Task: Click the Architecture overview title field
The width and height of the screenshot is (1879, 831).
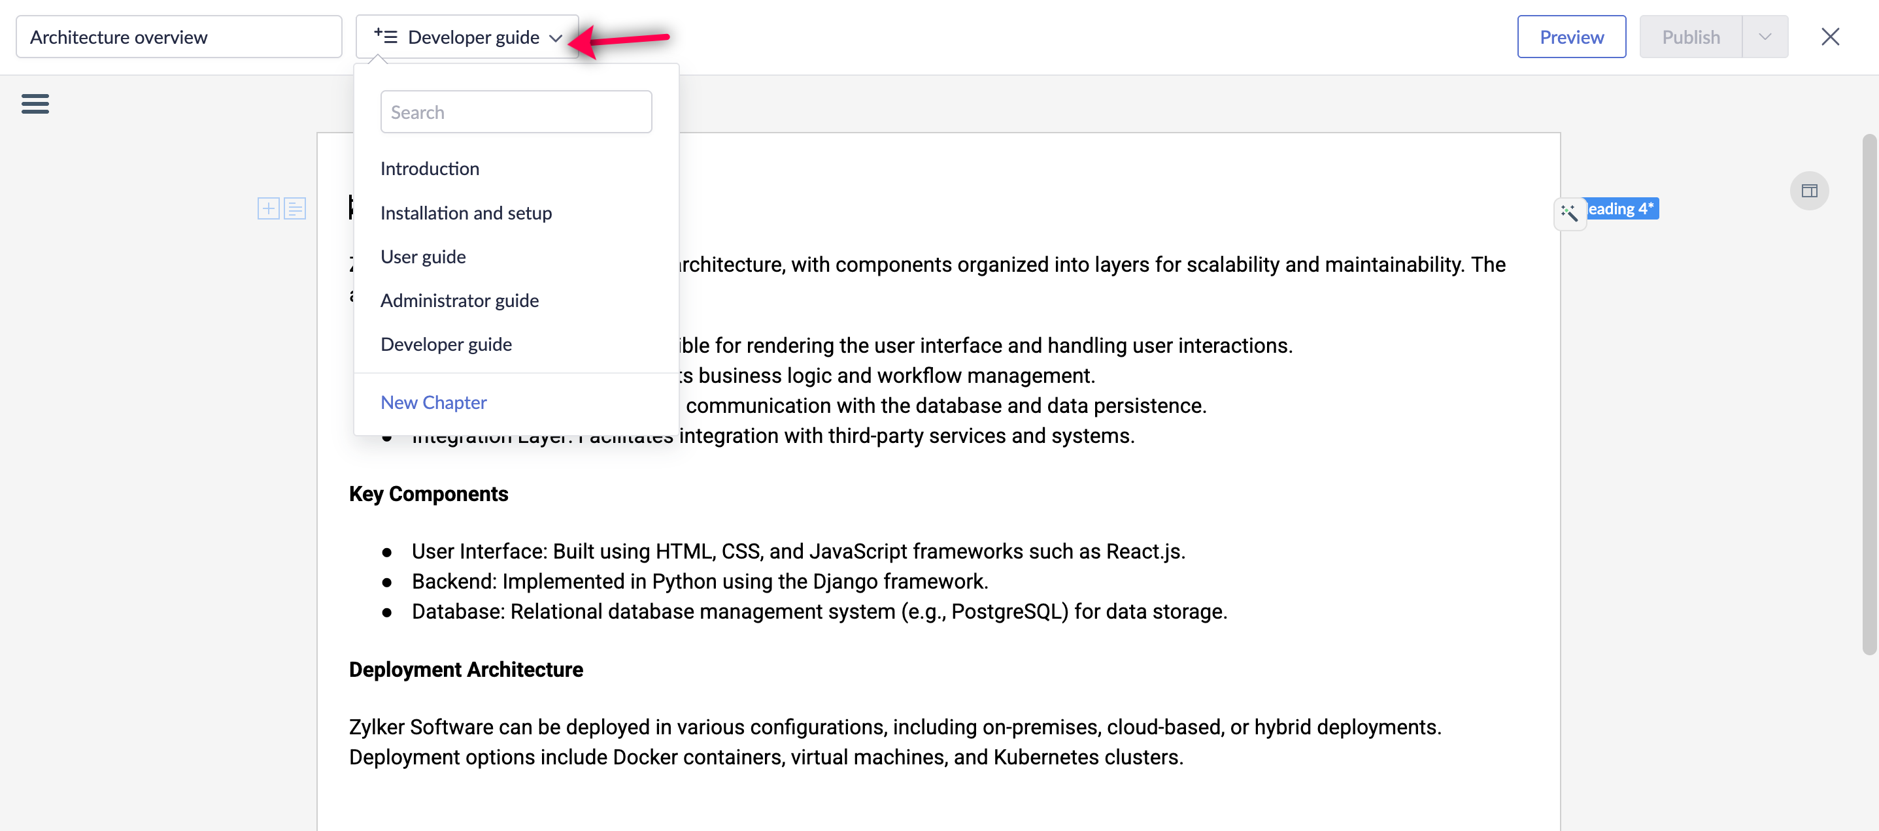Action: (x=178, y=37)
